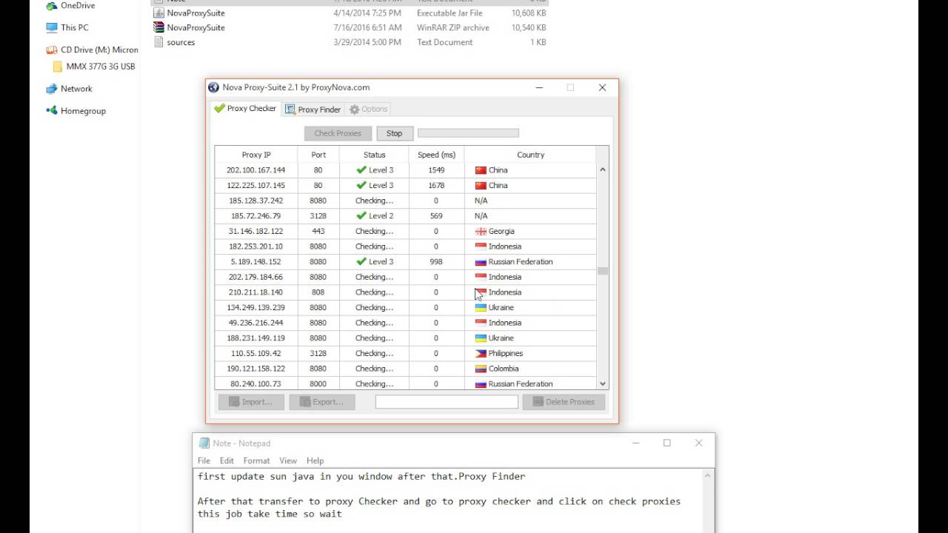The height and width of the screenshot is (533, 948).
Task: Sort by the Country column header
Action: [x=530, y=155]
